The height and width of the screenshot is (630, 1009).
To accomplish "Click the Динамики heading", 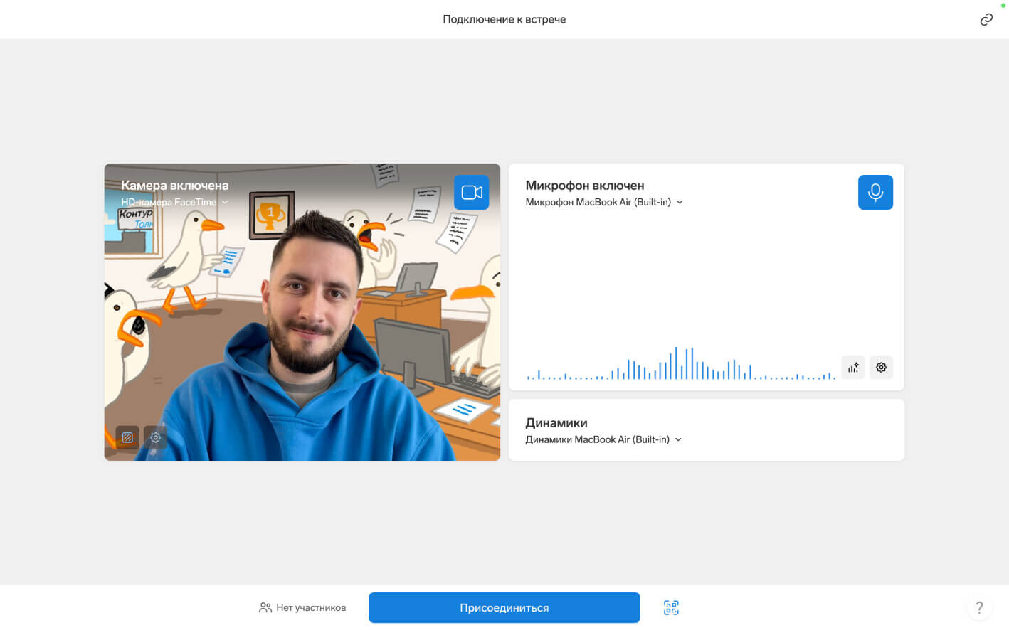I will tap(556, 423).
